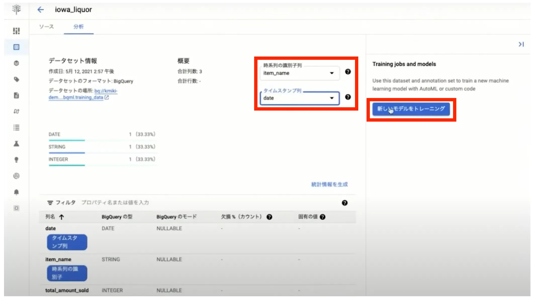
Task: Click the Training jobs and models heading
Action: pos(404,64)
